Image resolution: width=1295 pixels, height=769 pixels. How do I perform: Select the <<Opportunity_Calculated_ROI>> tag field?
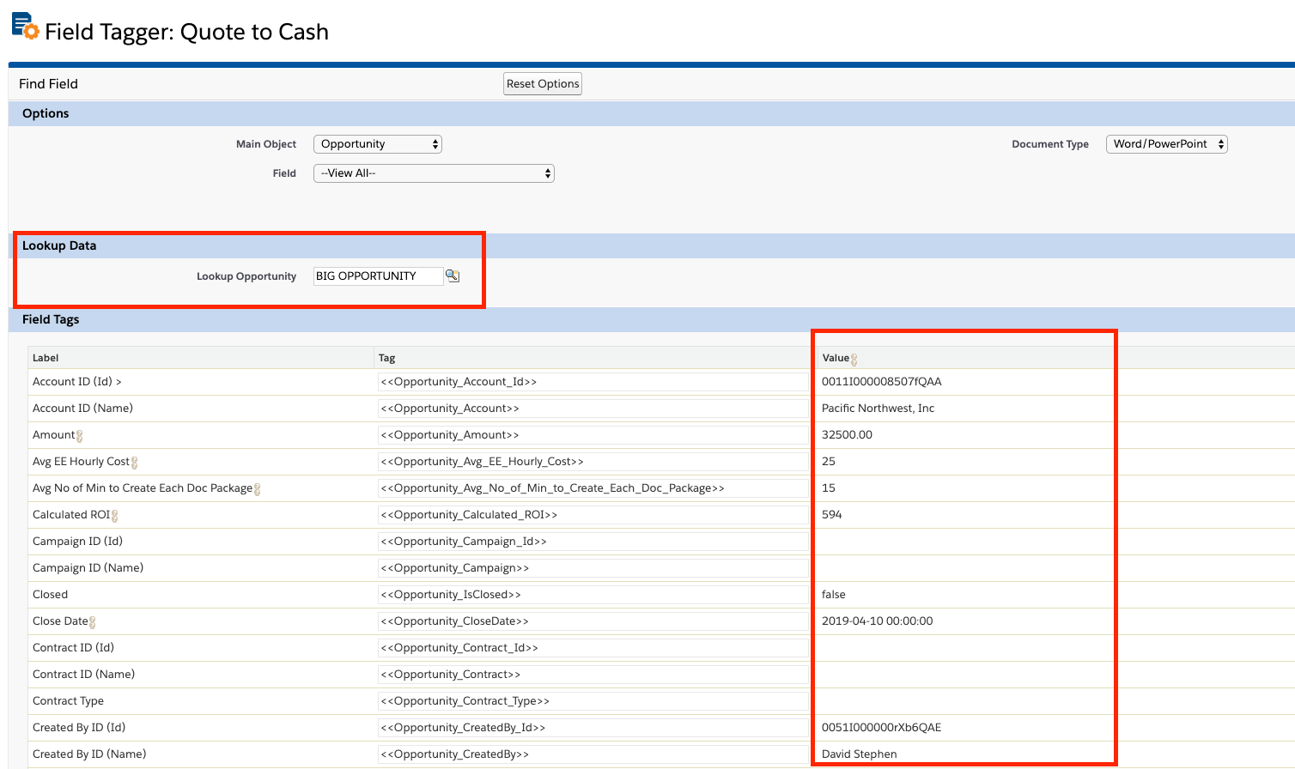tap(593, 515)
